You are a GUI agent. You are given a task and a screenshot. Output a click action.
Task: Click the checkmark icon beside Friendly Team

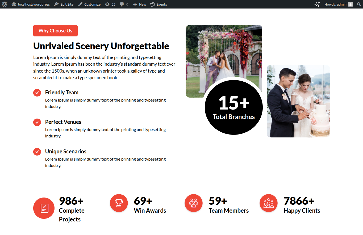coord(37,93)
